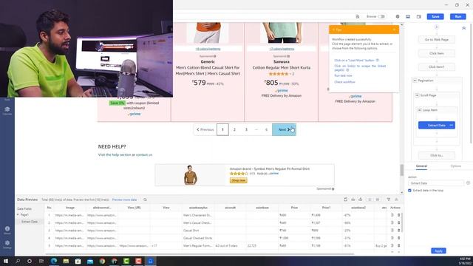The width and height of the screenshot is (473, 266).
Task: Click the Apply button
Action: click(438, 251)
